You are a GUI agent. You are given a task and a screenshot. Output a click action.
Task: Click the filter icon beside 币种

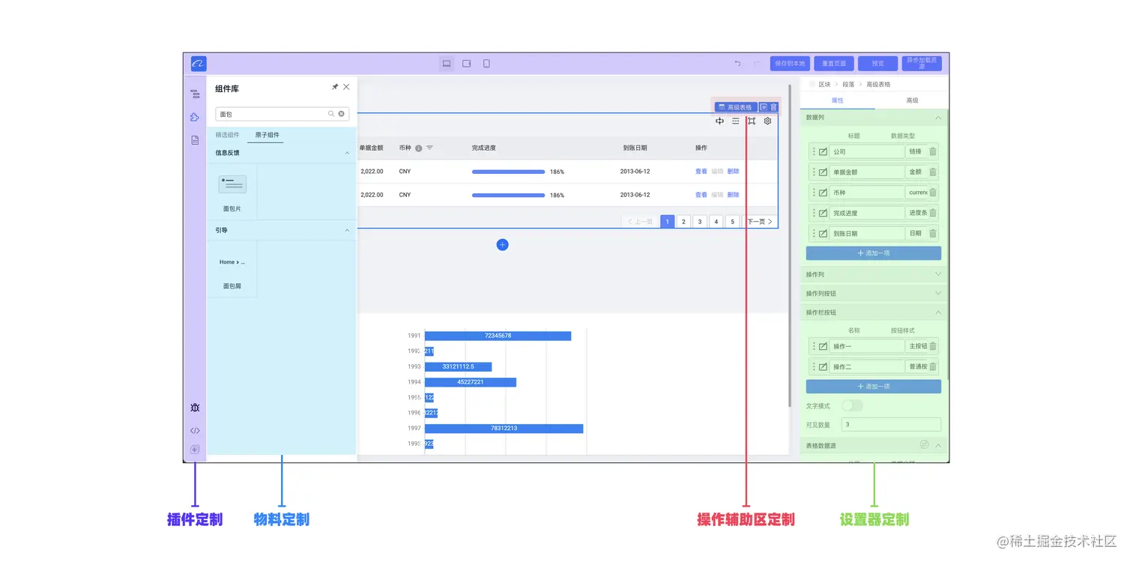point(429,148)
